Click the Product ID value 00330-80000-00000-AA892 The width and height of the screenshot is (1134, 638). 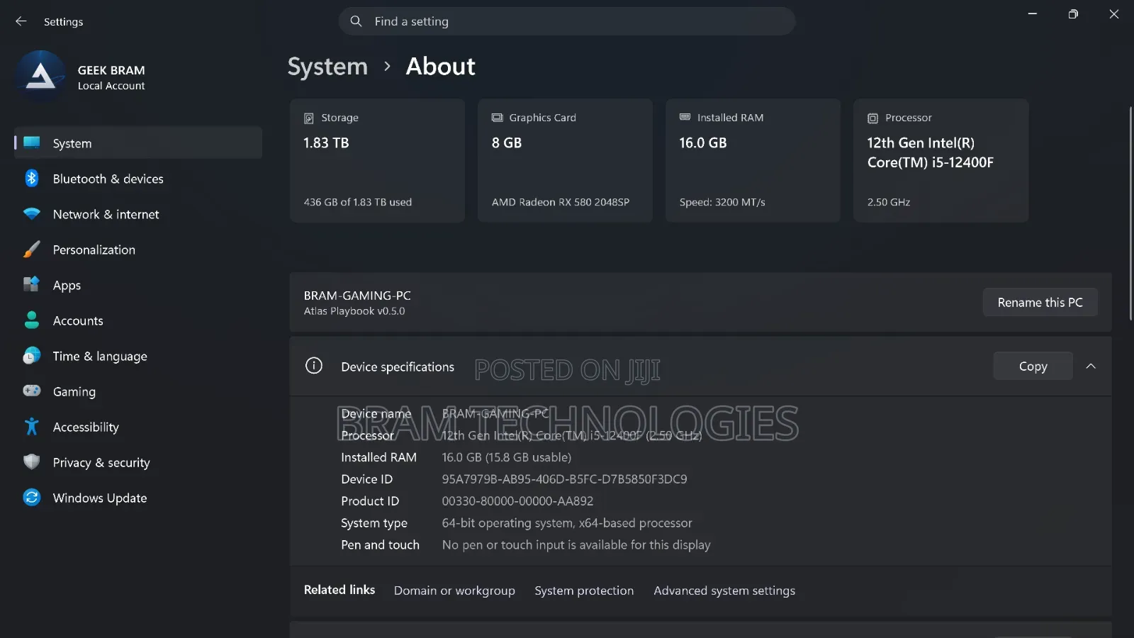tap(517, 501)
